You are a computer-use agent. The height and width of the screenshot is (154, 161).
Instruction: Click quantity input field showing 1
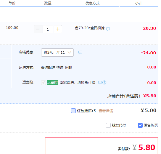pos(48,29)
